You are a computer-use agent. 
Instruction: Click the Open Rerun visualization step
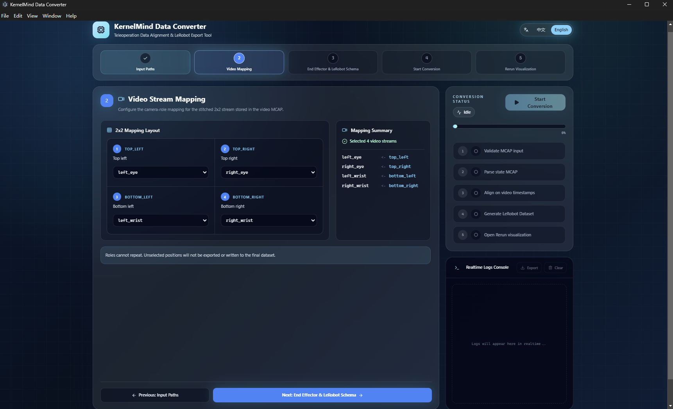[x=509, y=235]
